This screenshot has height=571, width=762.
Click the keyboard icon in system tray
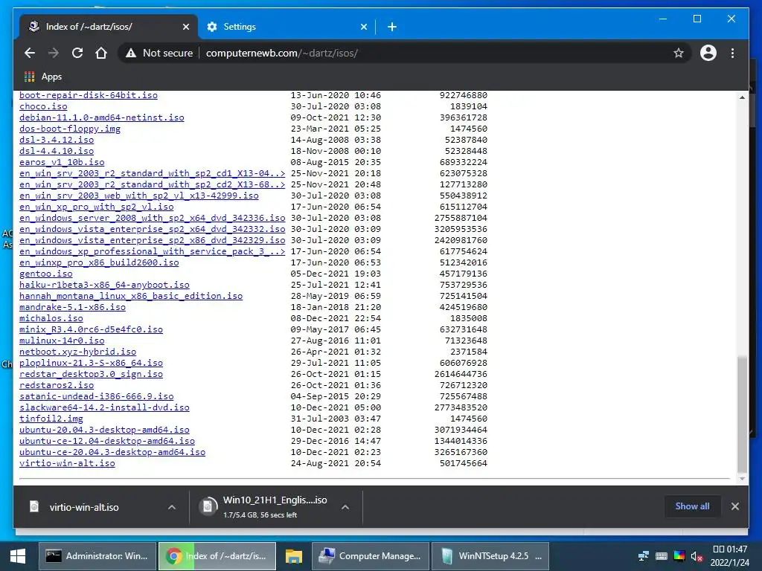pos(661,556)
